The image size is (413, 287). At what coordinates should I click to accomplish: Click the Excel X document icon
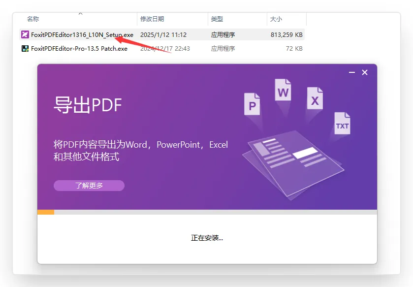[315, 98]
